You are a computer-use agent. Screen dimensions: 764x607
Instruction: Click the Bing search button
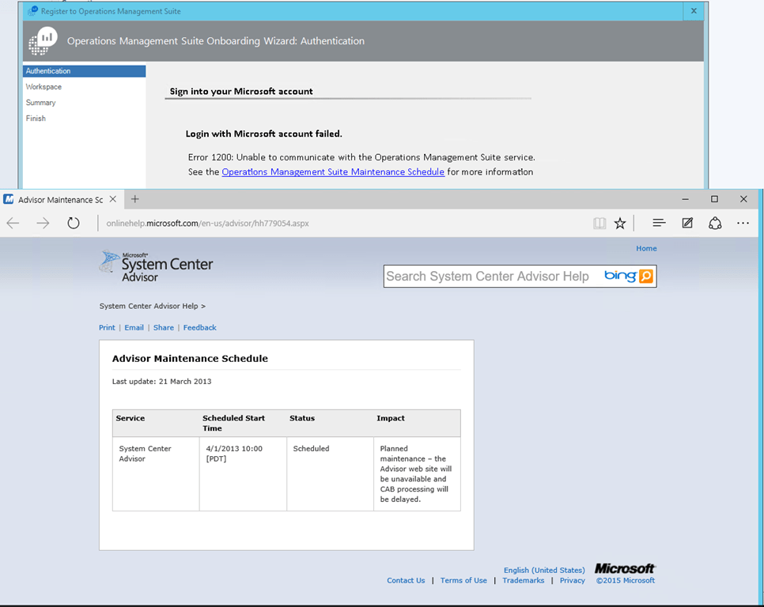[x=645, y=276]
